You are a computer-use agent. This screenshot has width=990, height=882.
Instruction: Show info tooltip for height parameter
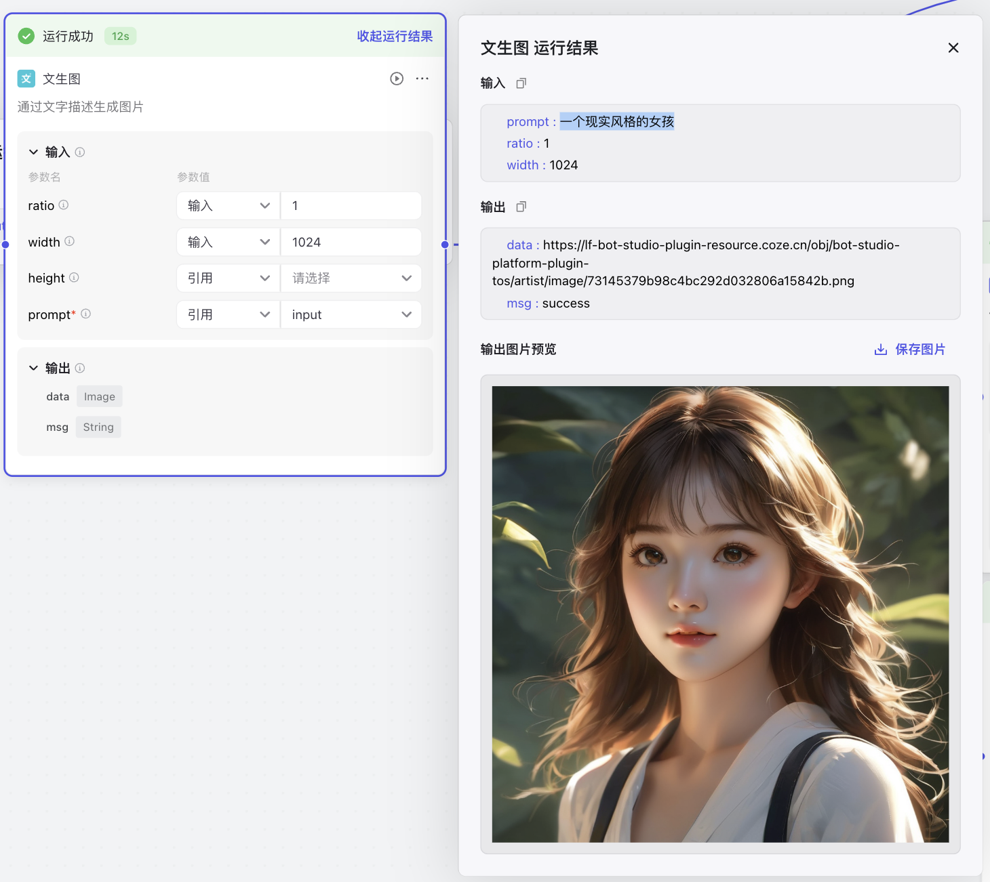click(x=75, y=277)
